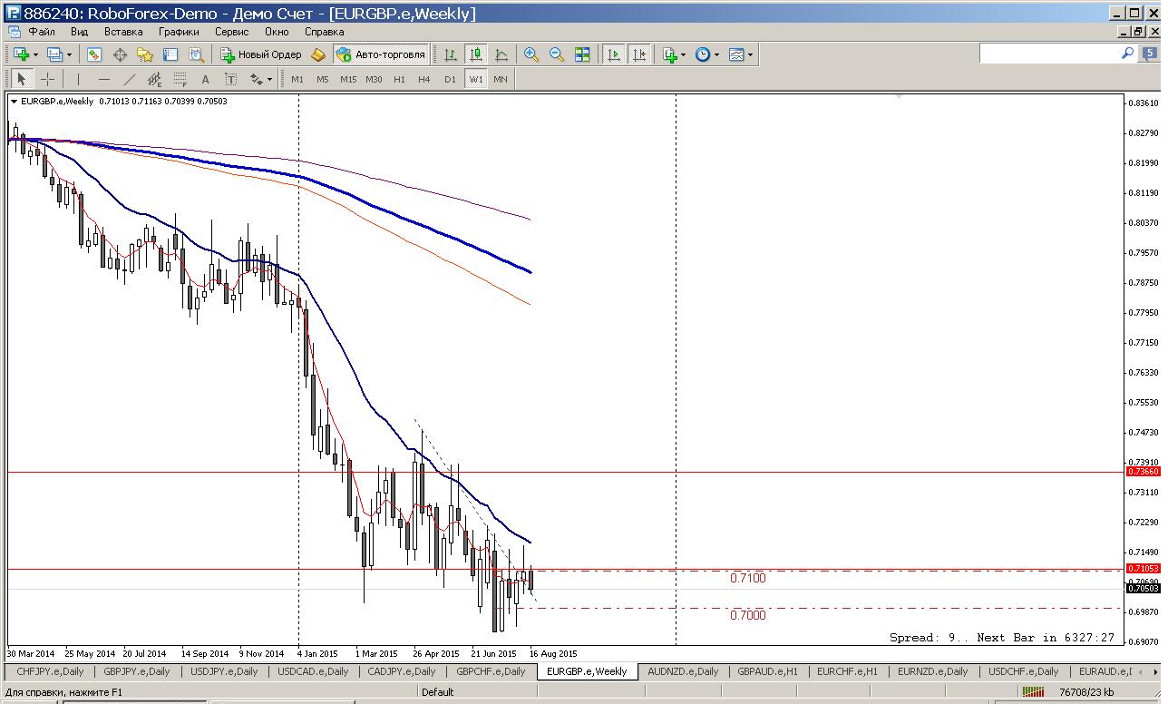Screen dimensions: 1168x704
Task: Tile chart windows icon
Action: coord(582,54)
